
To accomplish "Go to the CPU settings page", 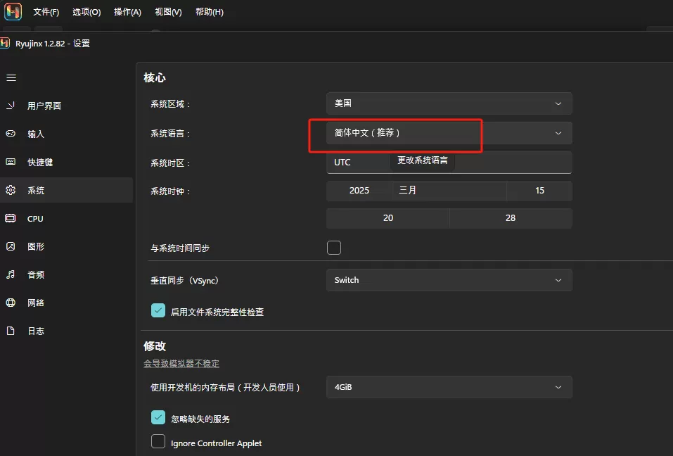I will coord(67,219).
